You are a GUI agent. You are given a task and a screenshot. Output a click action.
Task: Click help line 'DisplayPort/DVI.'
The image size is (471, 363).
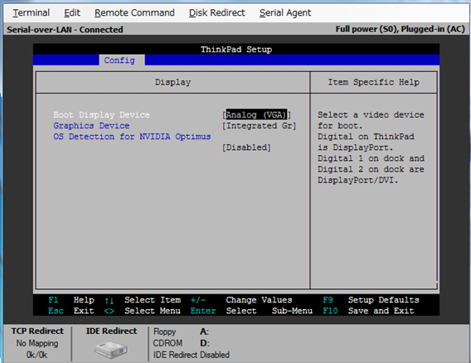(358, 181)
